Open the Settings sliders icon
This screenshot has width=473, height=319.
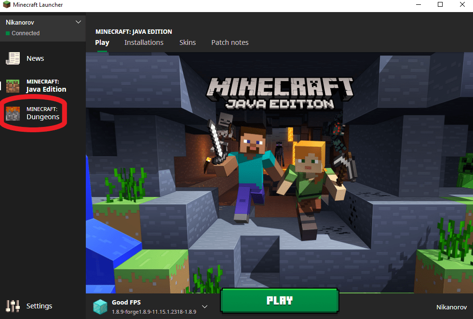[13, 306]
